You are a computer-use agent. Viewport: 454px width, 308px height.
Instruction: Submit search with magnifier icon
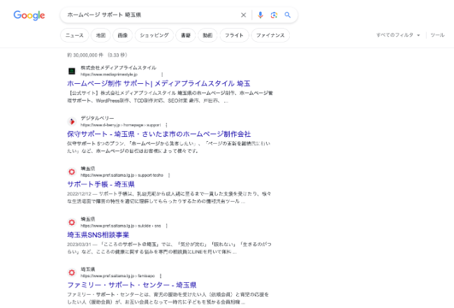click(288, 15)
